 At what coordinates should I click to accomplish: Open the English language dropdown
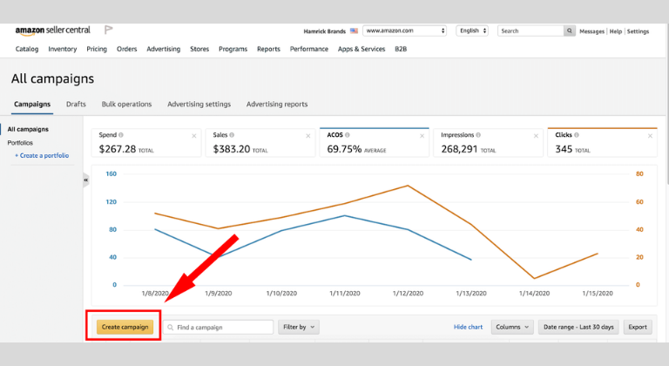pos(473,30)
